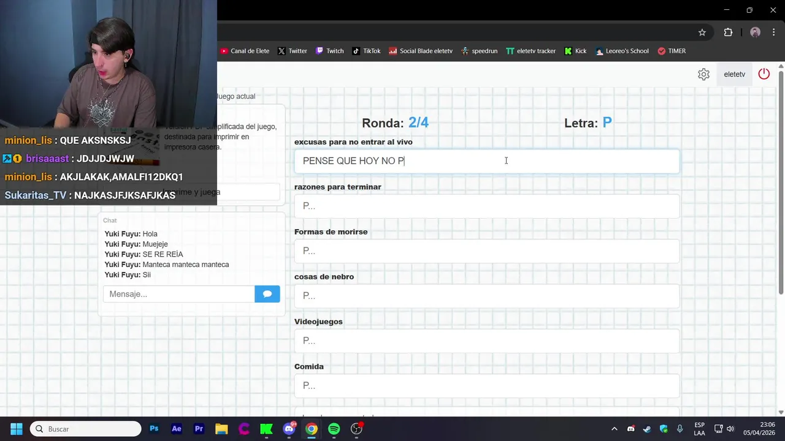Image resolution: width=785 pixels, height=441 pixels.
Task: Open Twitter bookmark
Action: point(292,51)
